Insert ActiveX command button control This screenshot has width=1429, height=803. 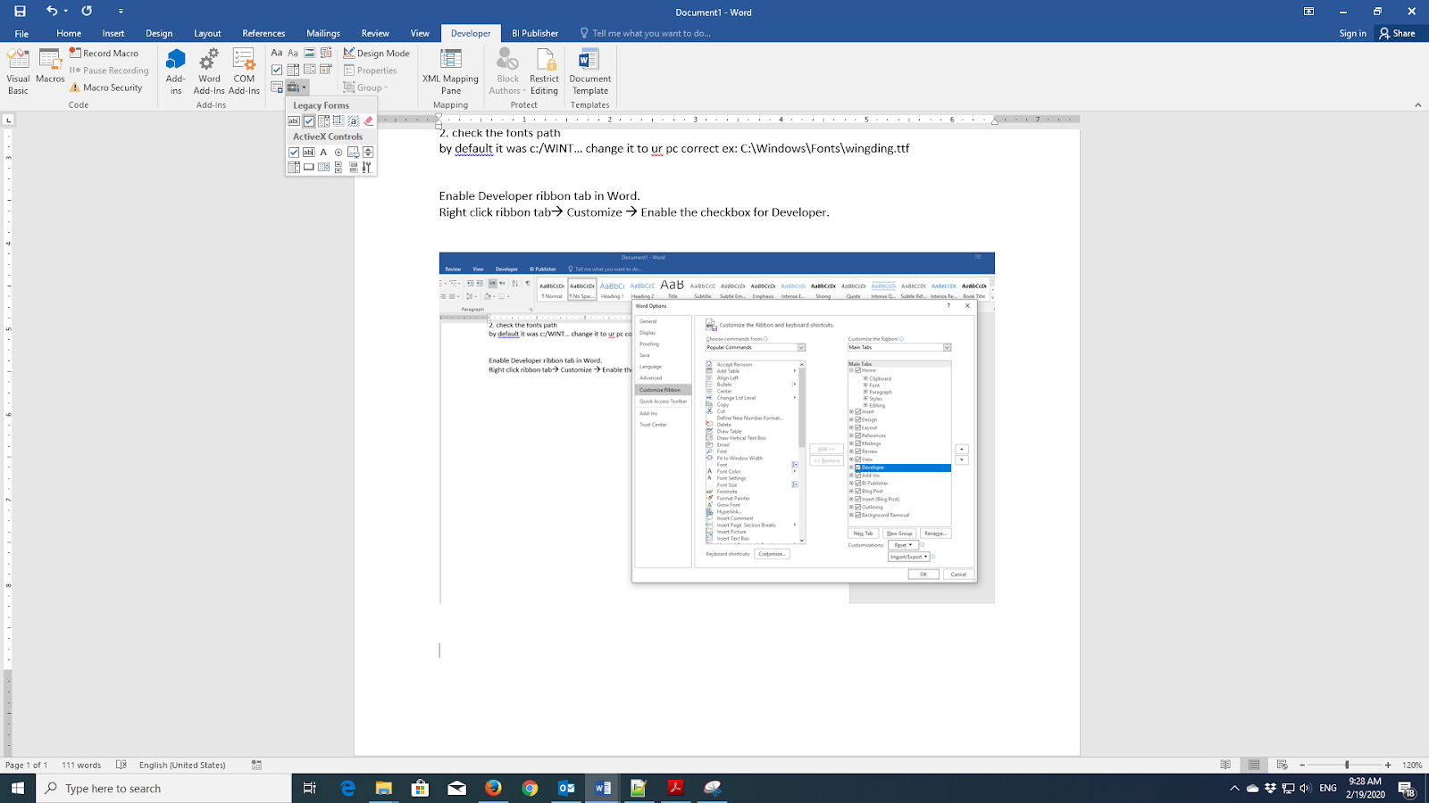coord(309,167)
